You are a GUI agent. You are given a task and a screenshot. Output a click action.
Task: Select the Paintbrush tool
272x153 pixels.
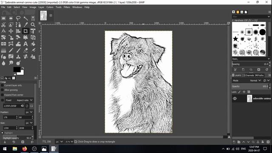18,50
